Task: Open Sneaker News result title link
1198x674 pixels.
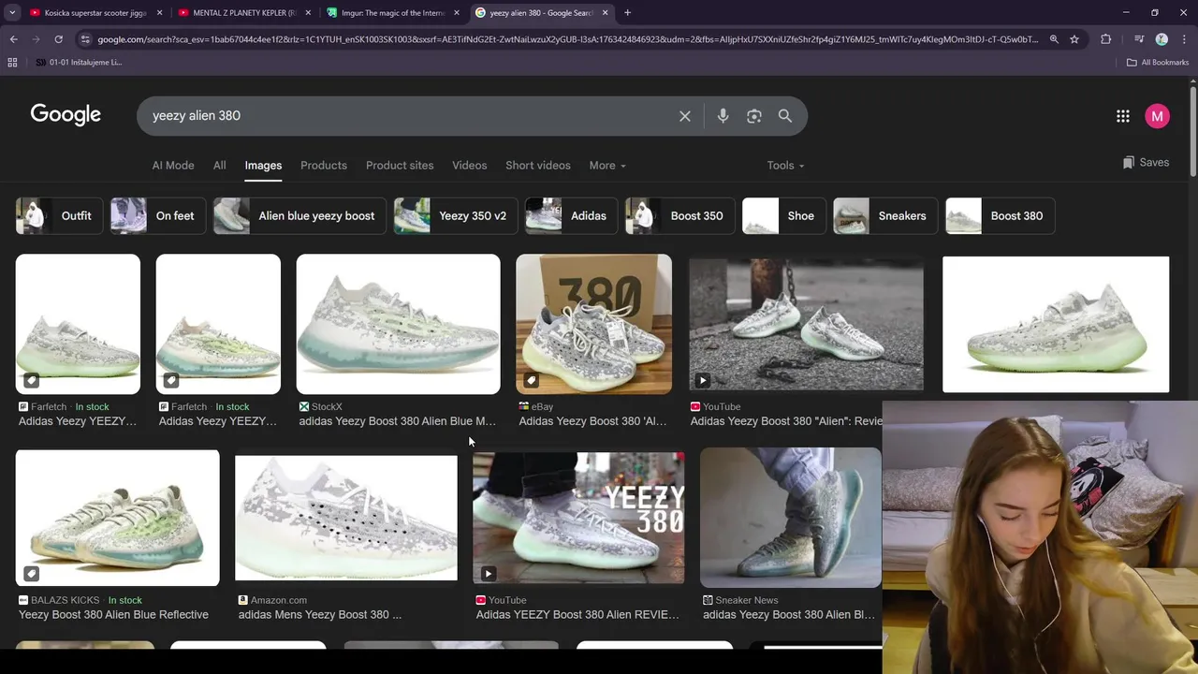Action: (x=789, y=614)
